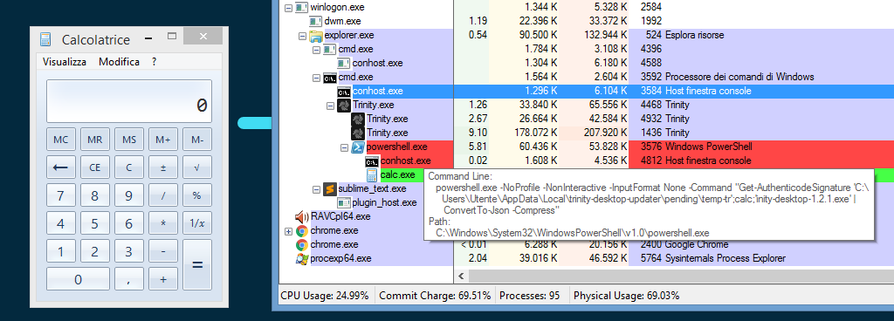Click the plugin_host.exe icon
This screenshot has width=894, height=321.
tap(344, 202)
